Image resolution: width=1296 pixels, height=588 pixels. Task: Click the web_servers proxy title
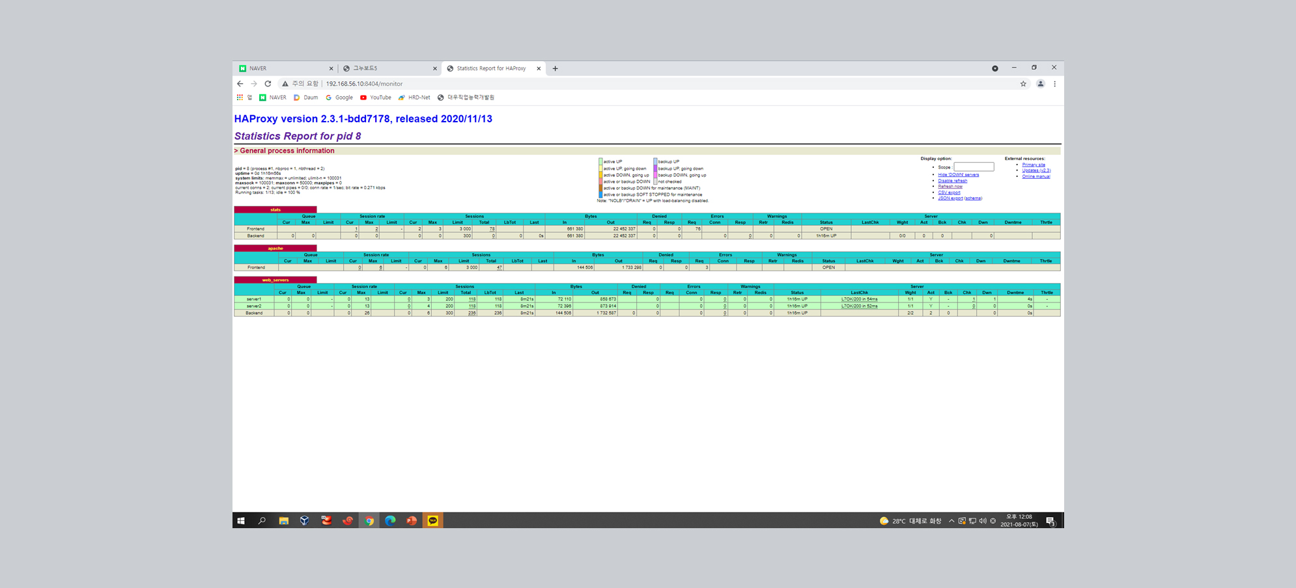(x=275, y=280)
